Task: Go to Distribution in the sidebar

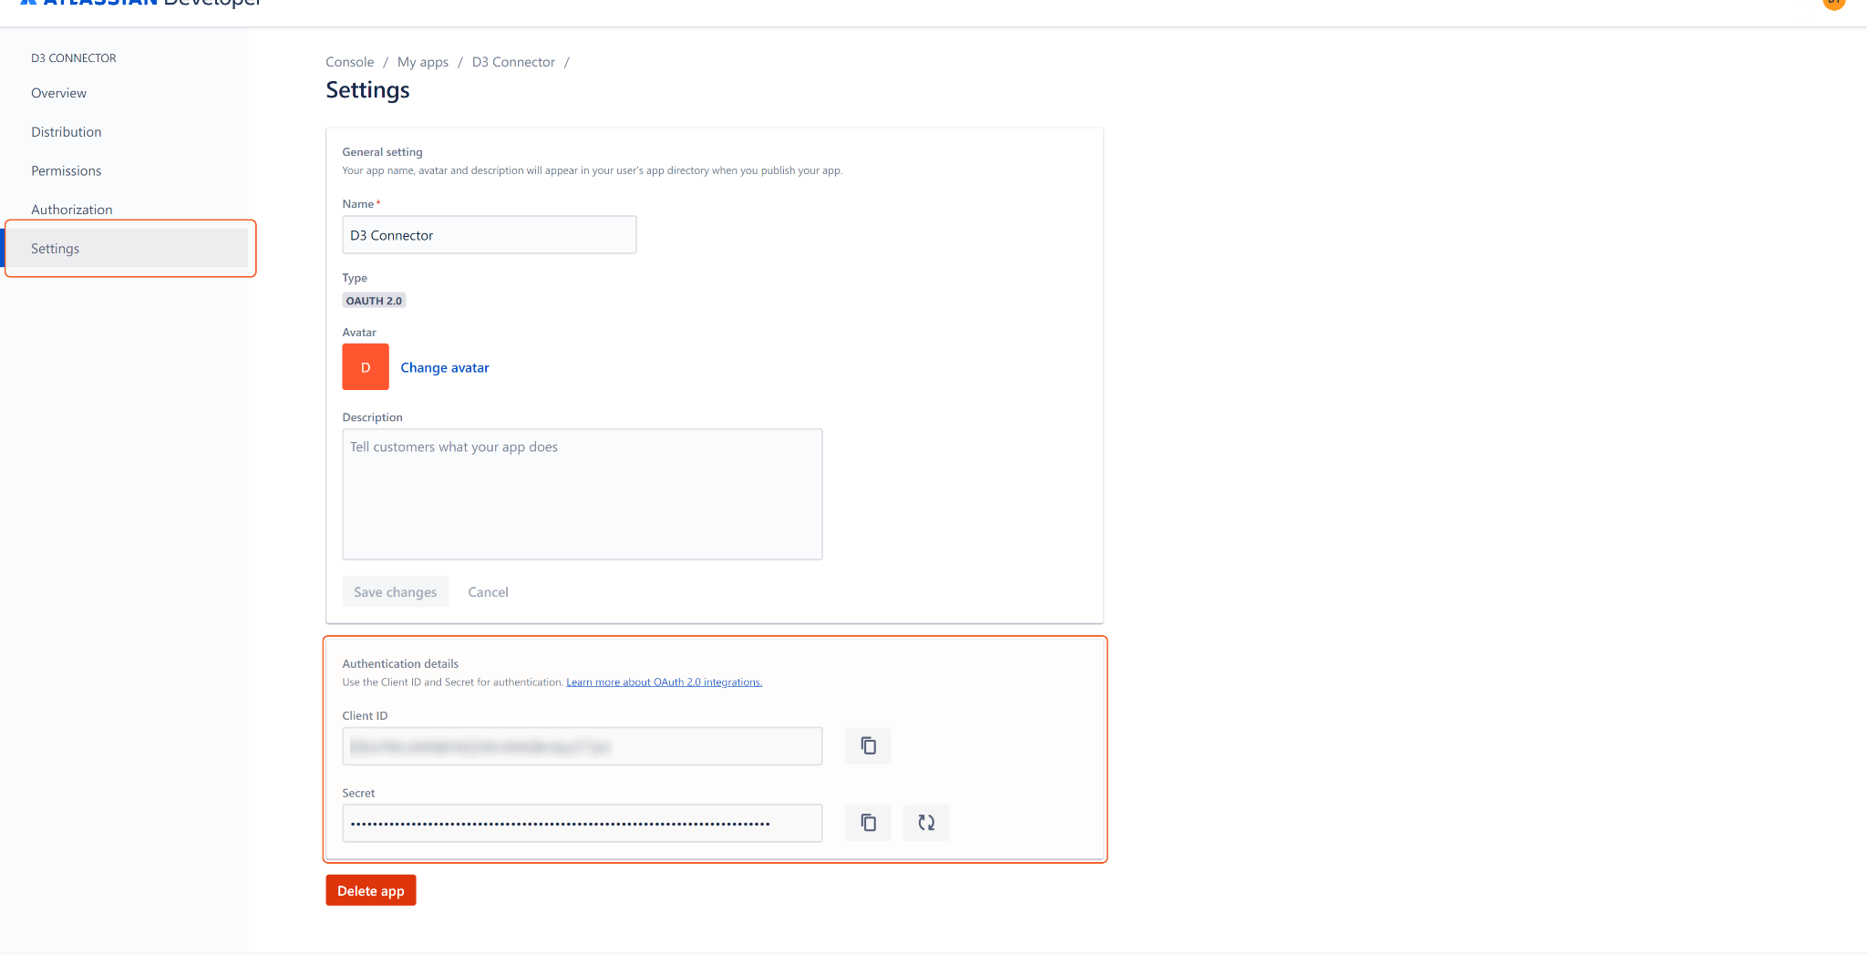Action: [67, 132]
